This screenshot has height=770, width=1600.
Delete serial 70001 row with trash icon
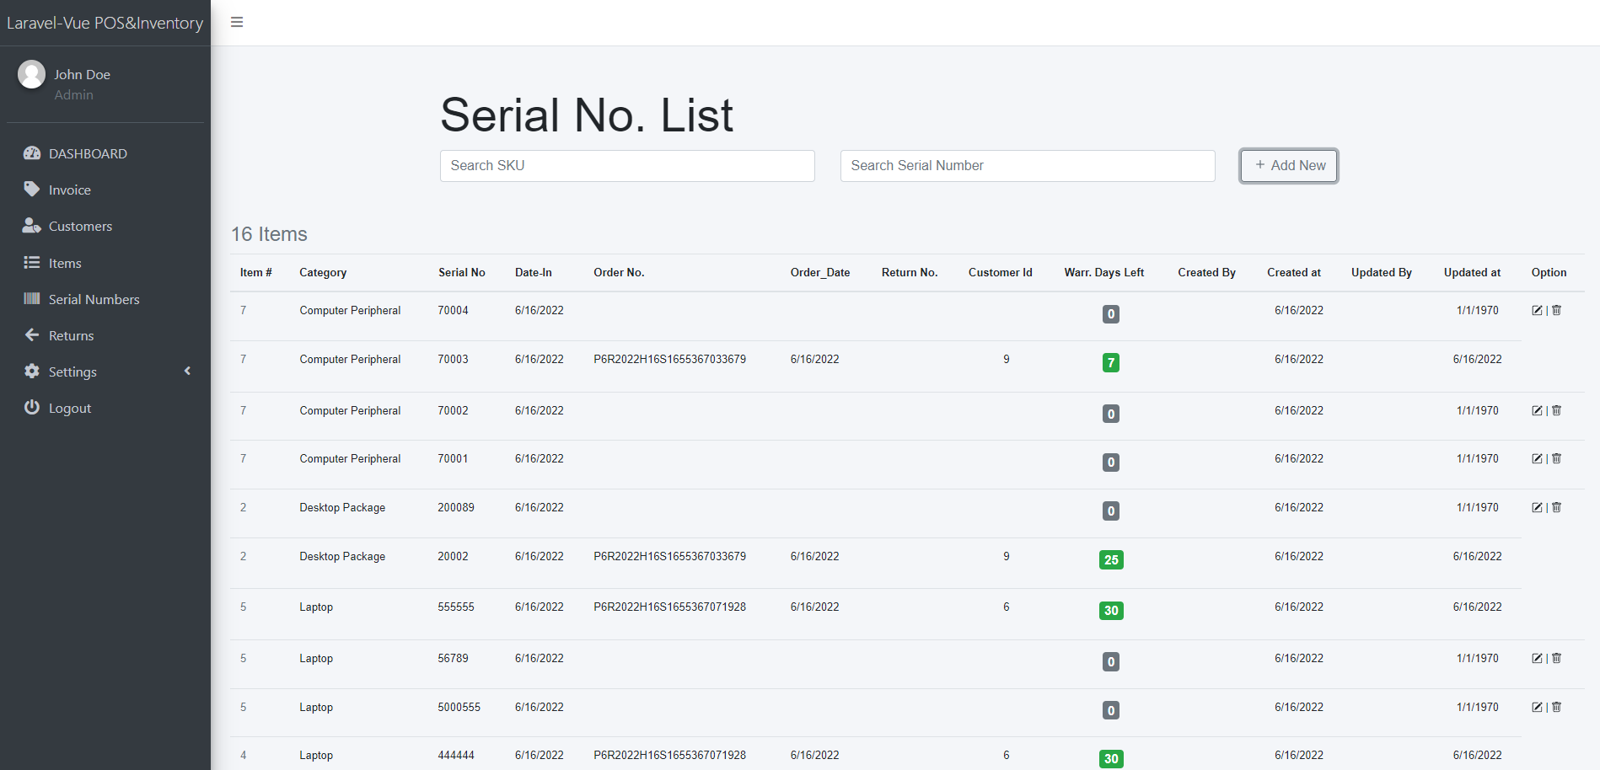tap(1556, 459)
